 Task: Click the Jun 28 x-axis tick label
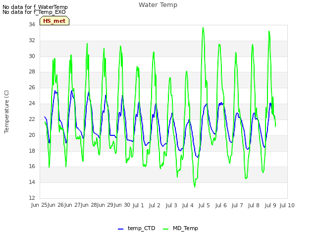[89, 205]
